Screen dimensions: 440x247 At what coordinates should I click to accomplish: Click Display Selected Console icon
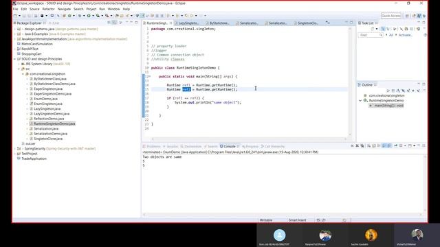pos(401,146)
